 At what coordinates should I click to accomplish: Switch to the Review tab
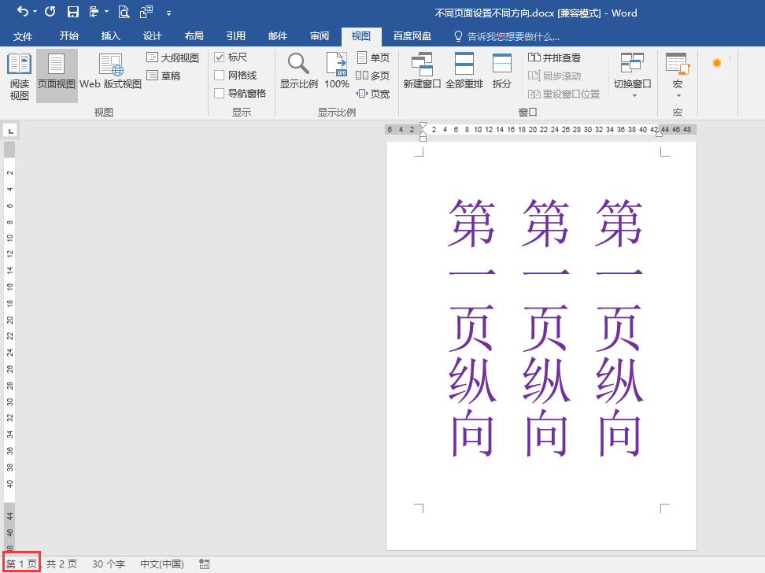320,36
